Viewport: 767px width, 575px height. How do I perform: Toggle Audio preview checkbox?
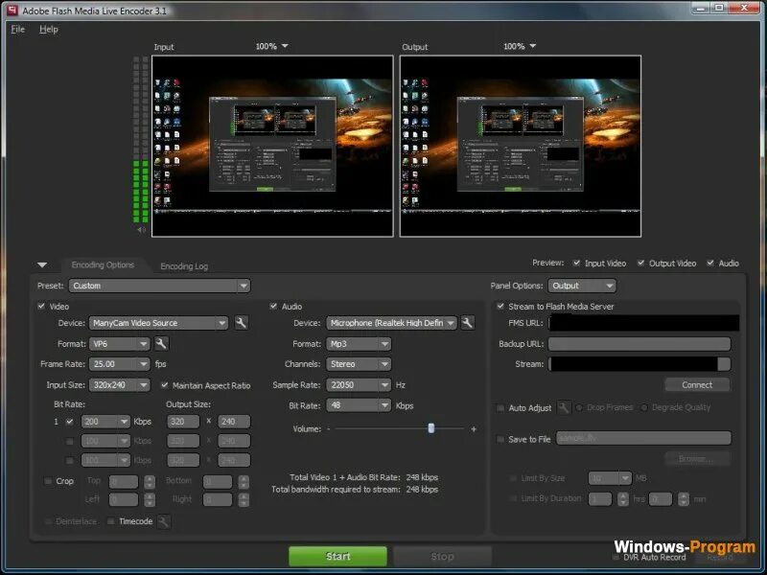click(710, 263)
